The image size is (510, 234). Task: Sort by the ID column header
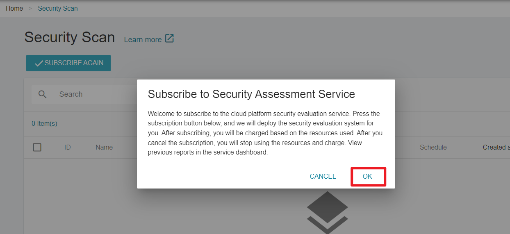[x=68, y=148]
